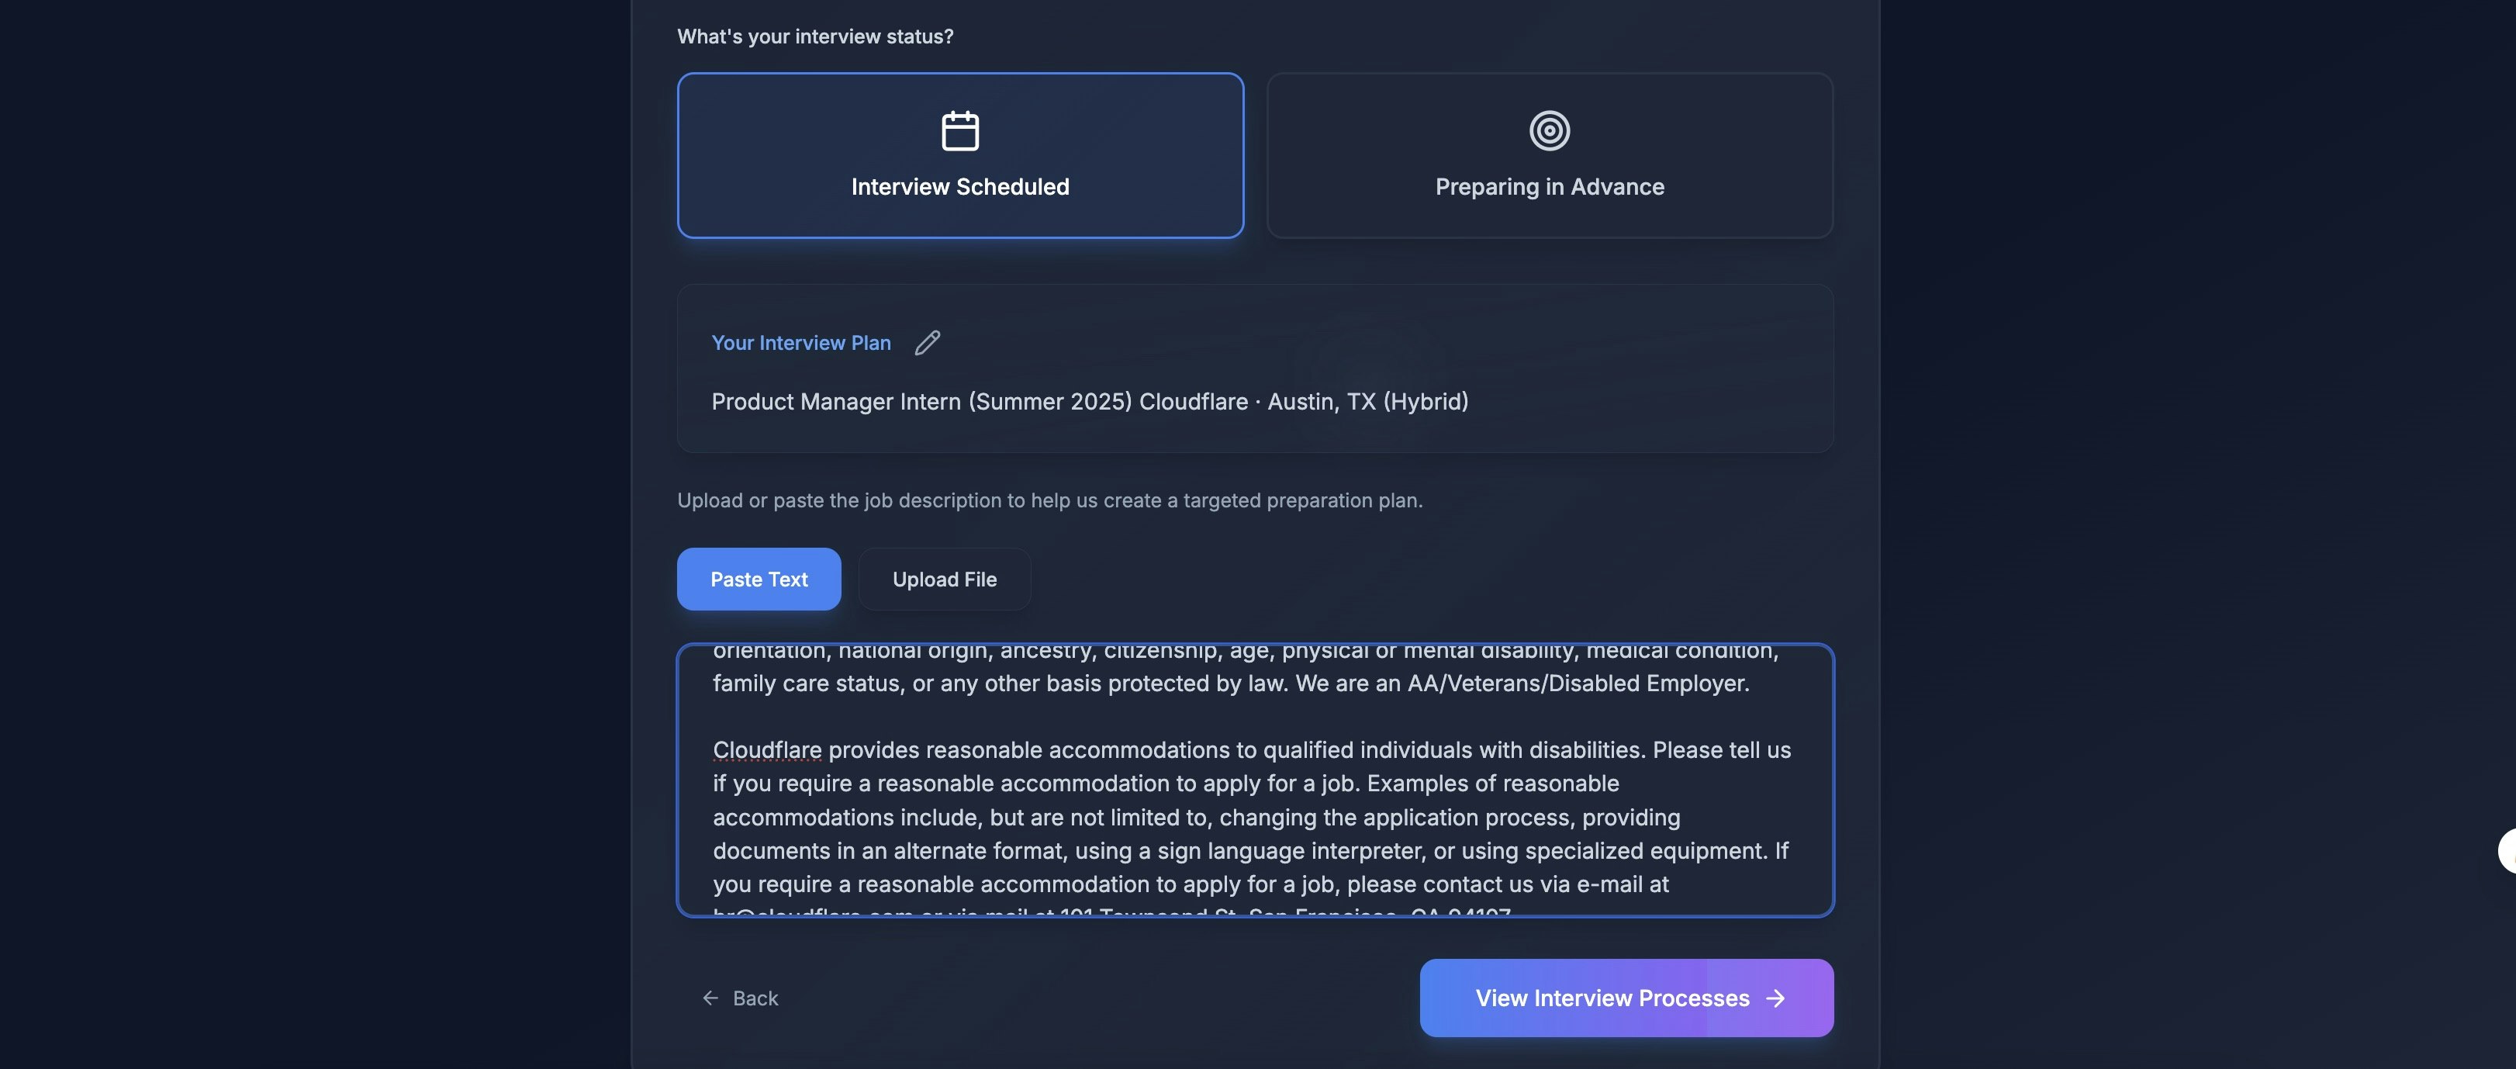Click the Product Manager Intern plan text
Image resolution: width=2516 pixels, height=1069 pixels.
pyautogui.click(x=1090, y=402)
